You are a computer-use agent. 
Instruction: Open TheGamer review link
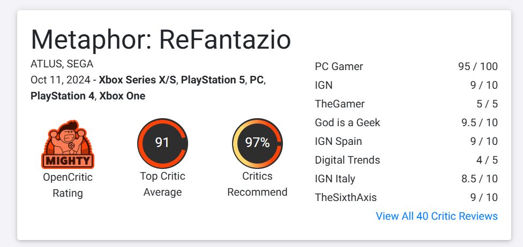340,104
